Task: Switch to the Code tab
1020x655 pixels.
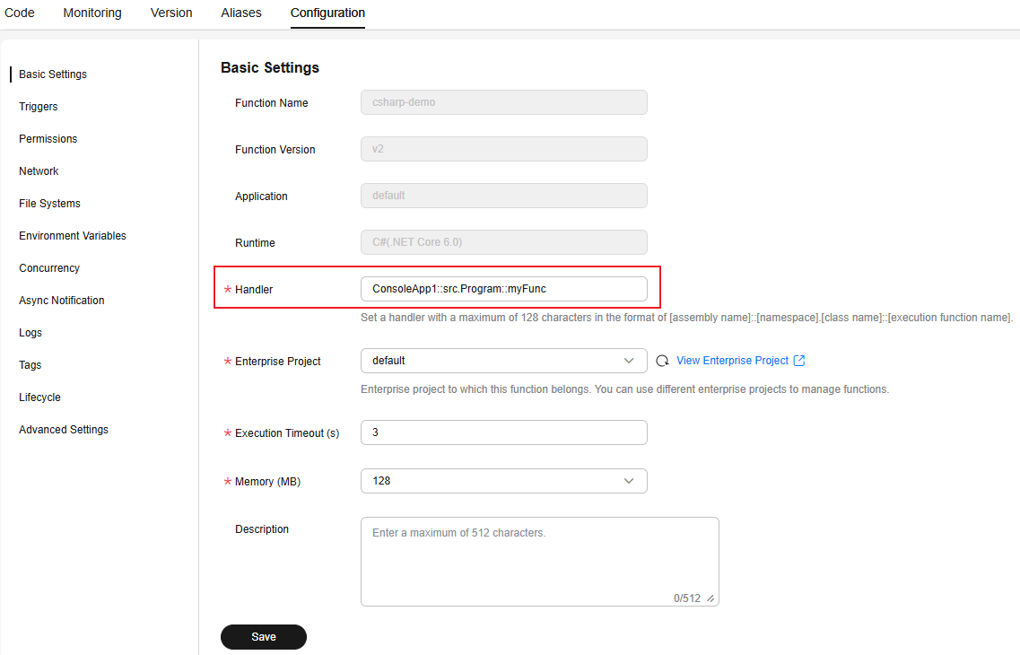Action: tap(20, 13)
